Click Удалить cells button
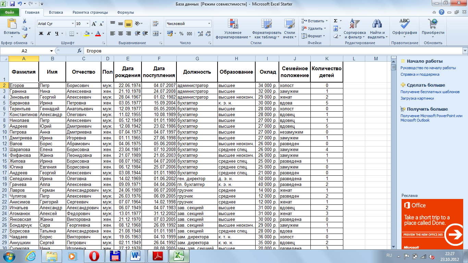 tap(314, 28)
